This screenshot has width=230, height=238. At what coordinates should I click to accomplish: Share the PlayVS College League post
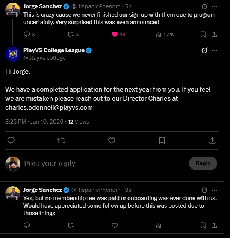click(212, 140)
